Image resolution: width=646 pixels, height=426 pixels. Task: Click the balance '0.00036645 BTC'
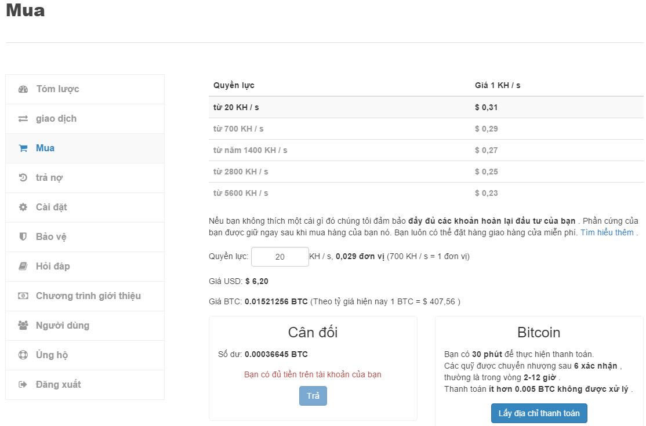click(276, 354)
